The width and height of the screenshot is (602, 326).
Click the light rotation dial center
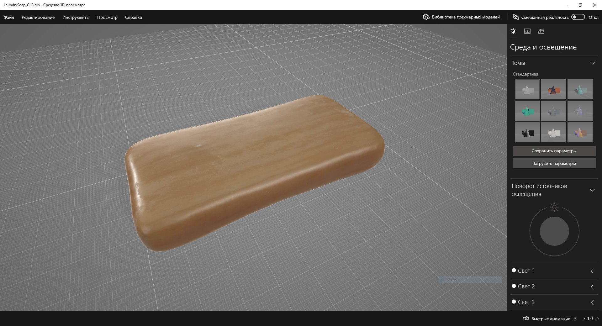click(x=554, y=231)
